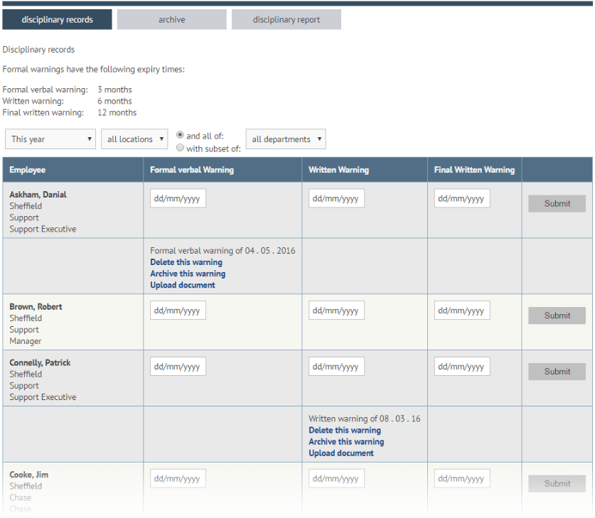Open the disciplinary report tab

point(286,20)
